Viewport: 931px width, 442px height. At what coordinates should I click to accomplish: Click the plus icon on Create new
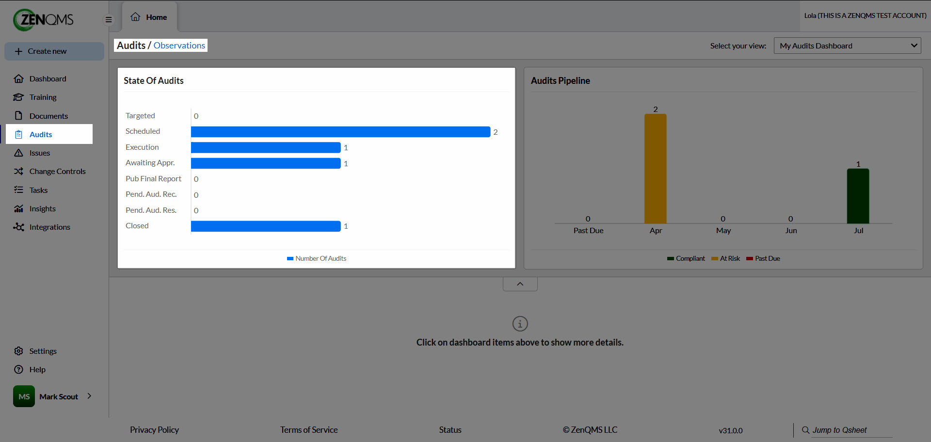pyautogui.click(x=18, y=51)
